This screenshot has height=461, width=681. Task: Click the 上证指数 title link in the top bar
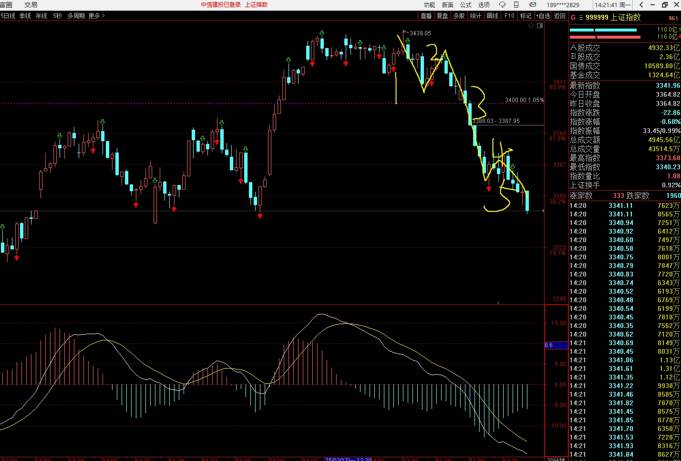(256, 5)
